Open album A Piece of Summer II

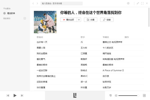(x=113, y=70)
